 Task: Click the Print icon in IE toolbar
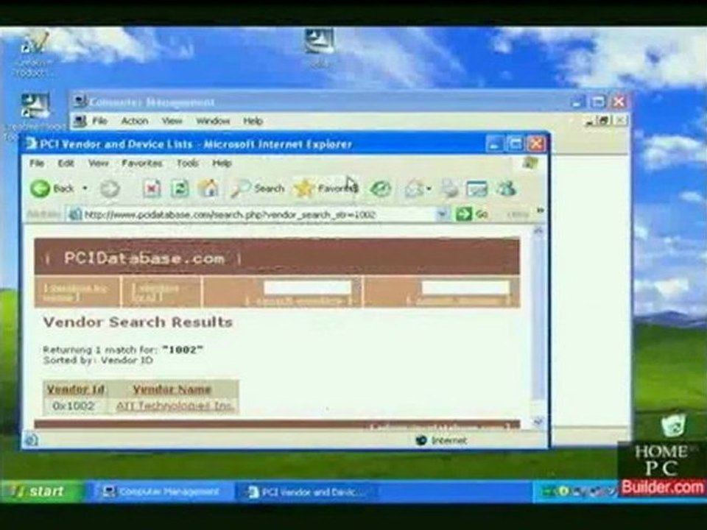tap(449, 188)
